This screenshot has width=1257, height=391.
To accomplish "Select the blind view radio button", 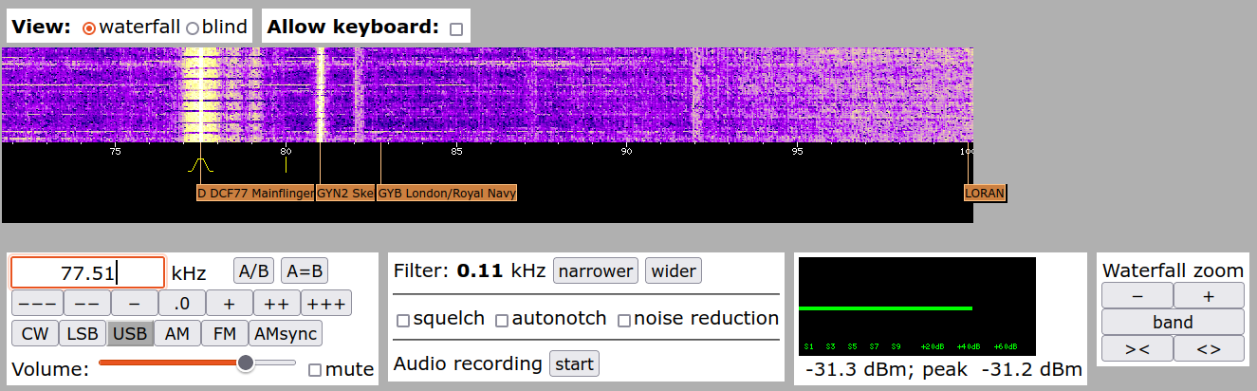I will tap(193, 28).
